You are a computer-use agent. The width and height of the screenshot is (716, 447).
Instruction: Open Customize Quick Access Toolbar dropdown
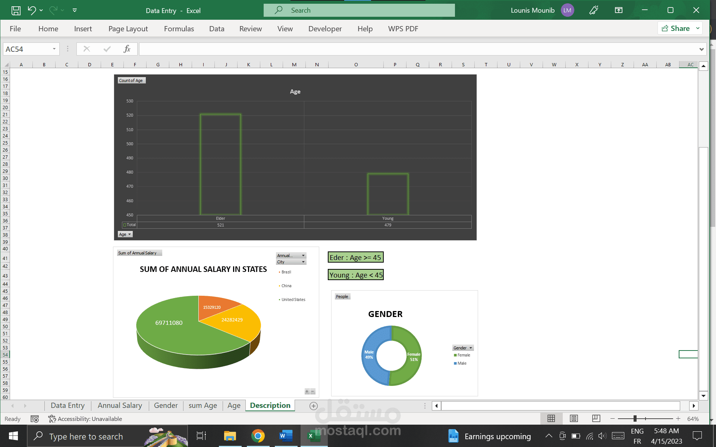pos(75,10)
